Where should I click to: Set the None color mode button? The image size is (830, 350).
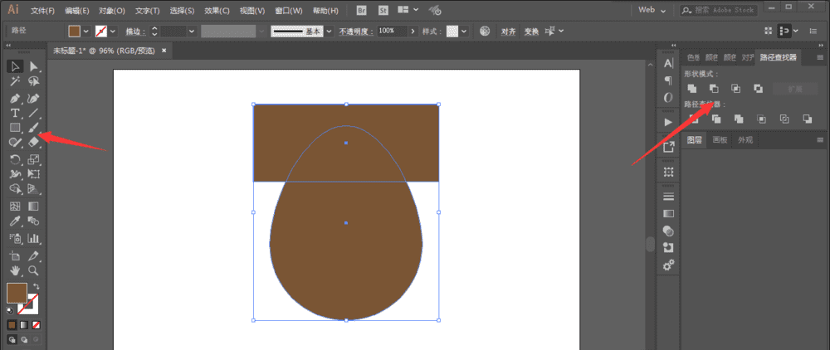[x=37, y=324]
